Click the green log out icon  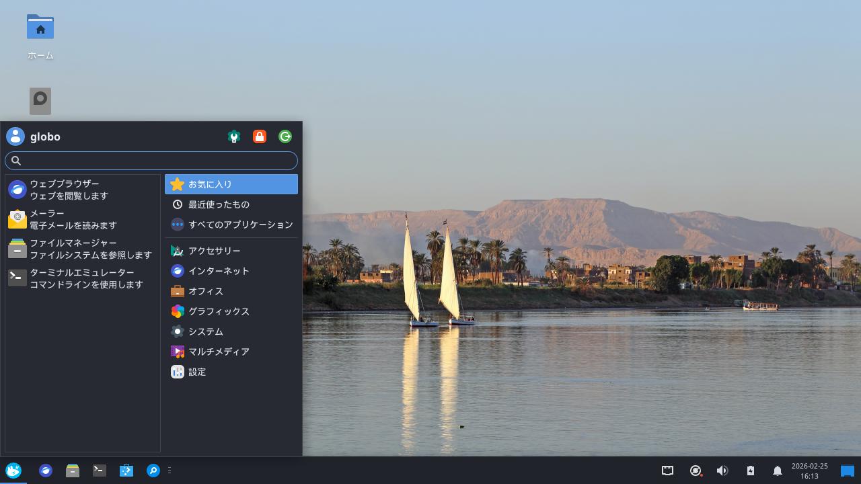(x=285, y=137)
